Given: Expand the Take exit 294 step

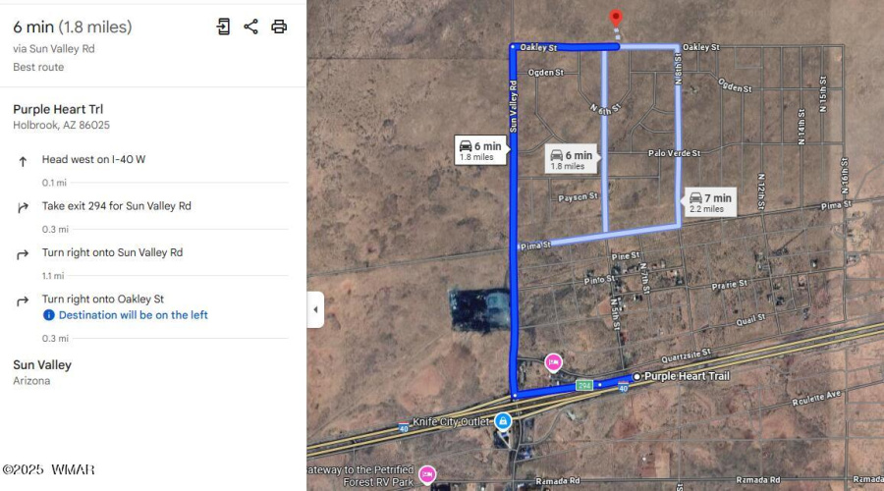Looking at the screenshot, I should pos(116,206).
